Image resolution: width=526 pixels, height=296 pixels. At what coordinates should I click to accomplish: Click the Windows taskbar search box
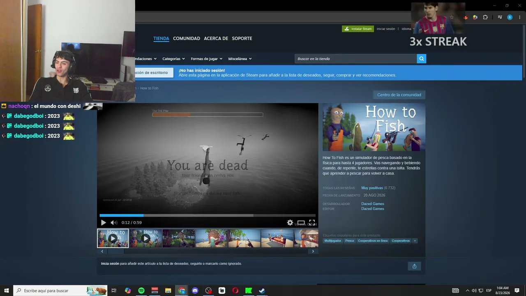60,291
